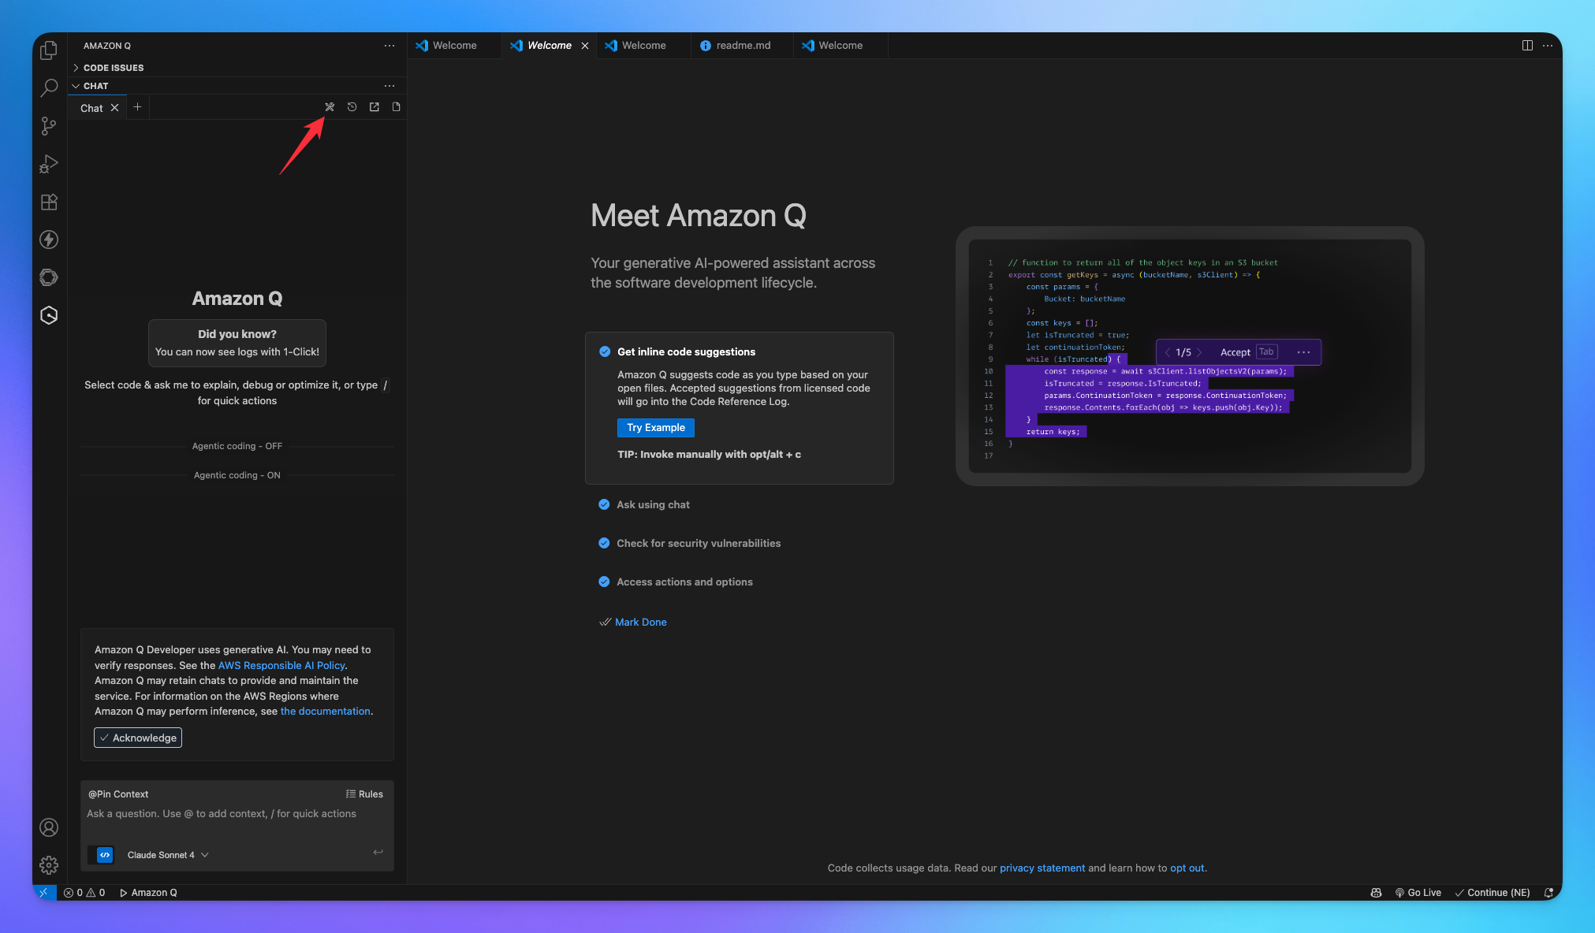1595x933 pixels.
Task: Add a new chat tab
Action: point(137,107)
